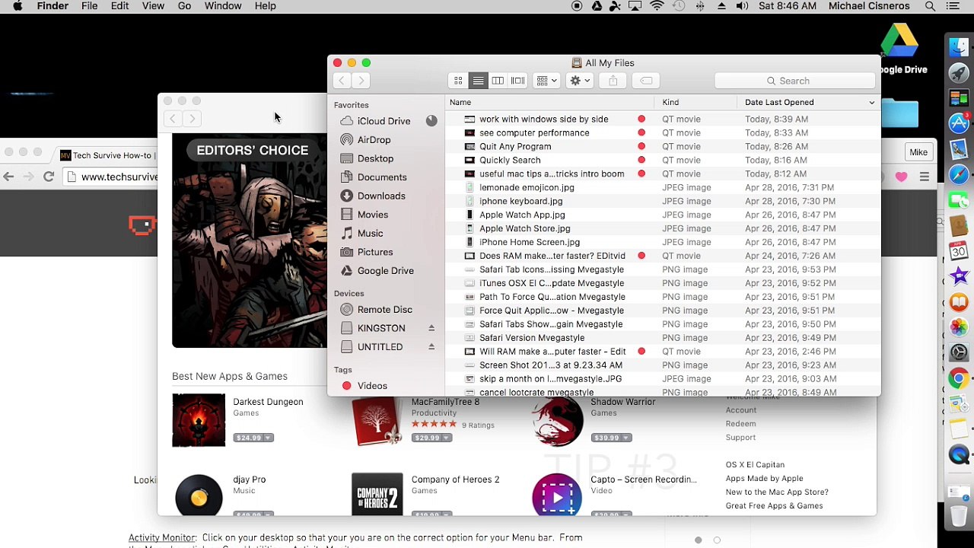Select Movies in the Finder sidebar

coord(373,215)
